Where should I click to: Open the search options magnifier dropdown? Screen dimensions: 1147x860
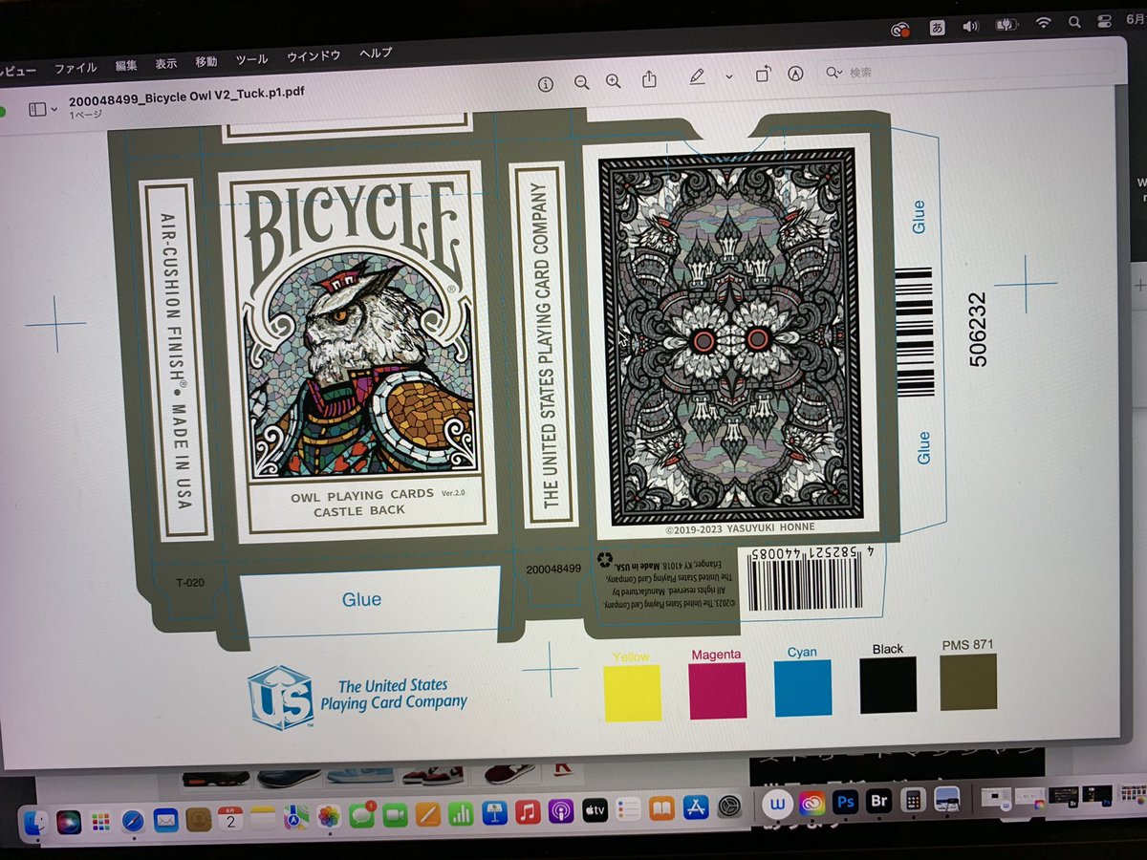[835, 73]
